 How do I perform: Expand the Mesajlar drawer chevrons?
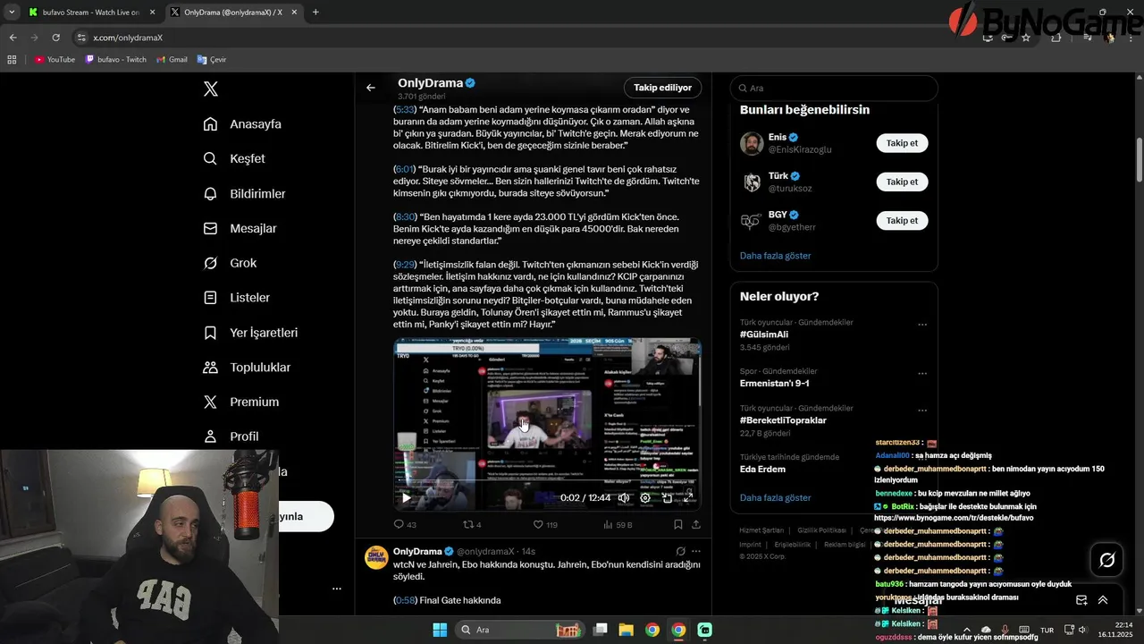coord(1103,600)
